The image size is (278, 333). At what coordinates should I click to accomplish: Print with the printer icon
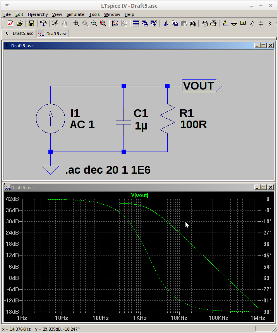tap(214, 23)
